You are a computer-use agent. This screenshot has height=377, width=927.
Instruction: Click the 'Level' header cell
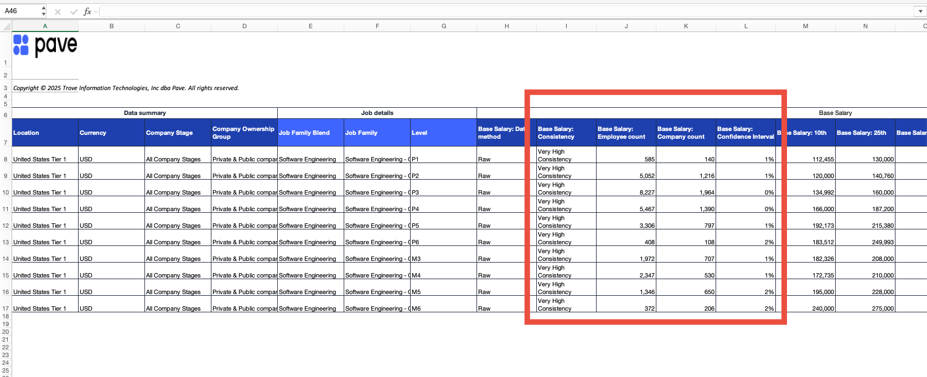(x=444, y=133)
